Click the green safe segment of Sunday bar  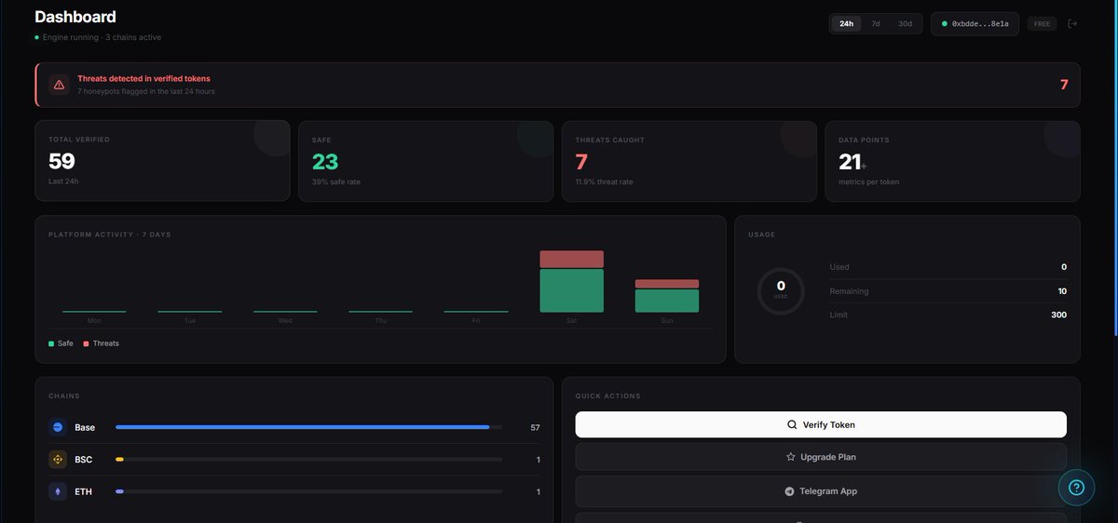(x=667, y=301)
